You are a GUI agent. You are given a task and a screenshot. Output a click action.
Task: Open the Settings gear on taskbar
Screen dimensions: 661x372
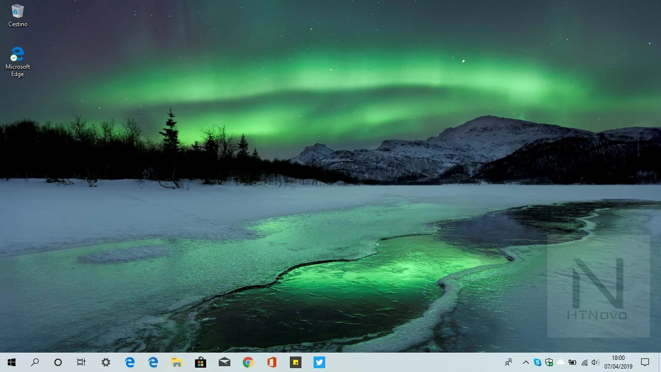click(x=106, y=362)
